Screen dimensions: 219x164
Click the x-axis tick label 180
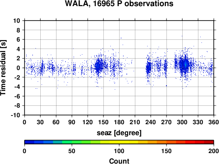pyautogui.click(x=119, y=122)
